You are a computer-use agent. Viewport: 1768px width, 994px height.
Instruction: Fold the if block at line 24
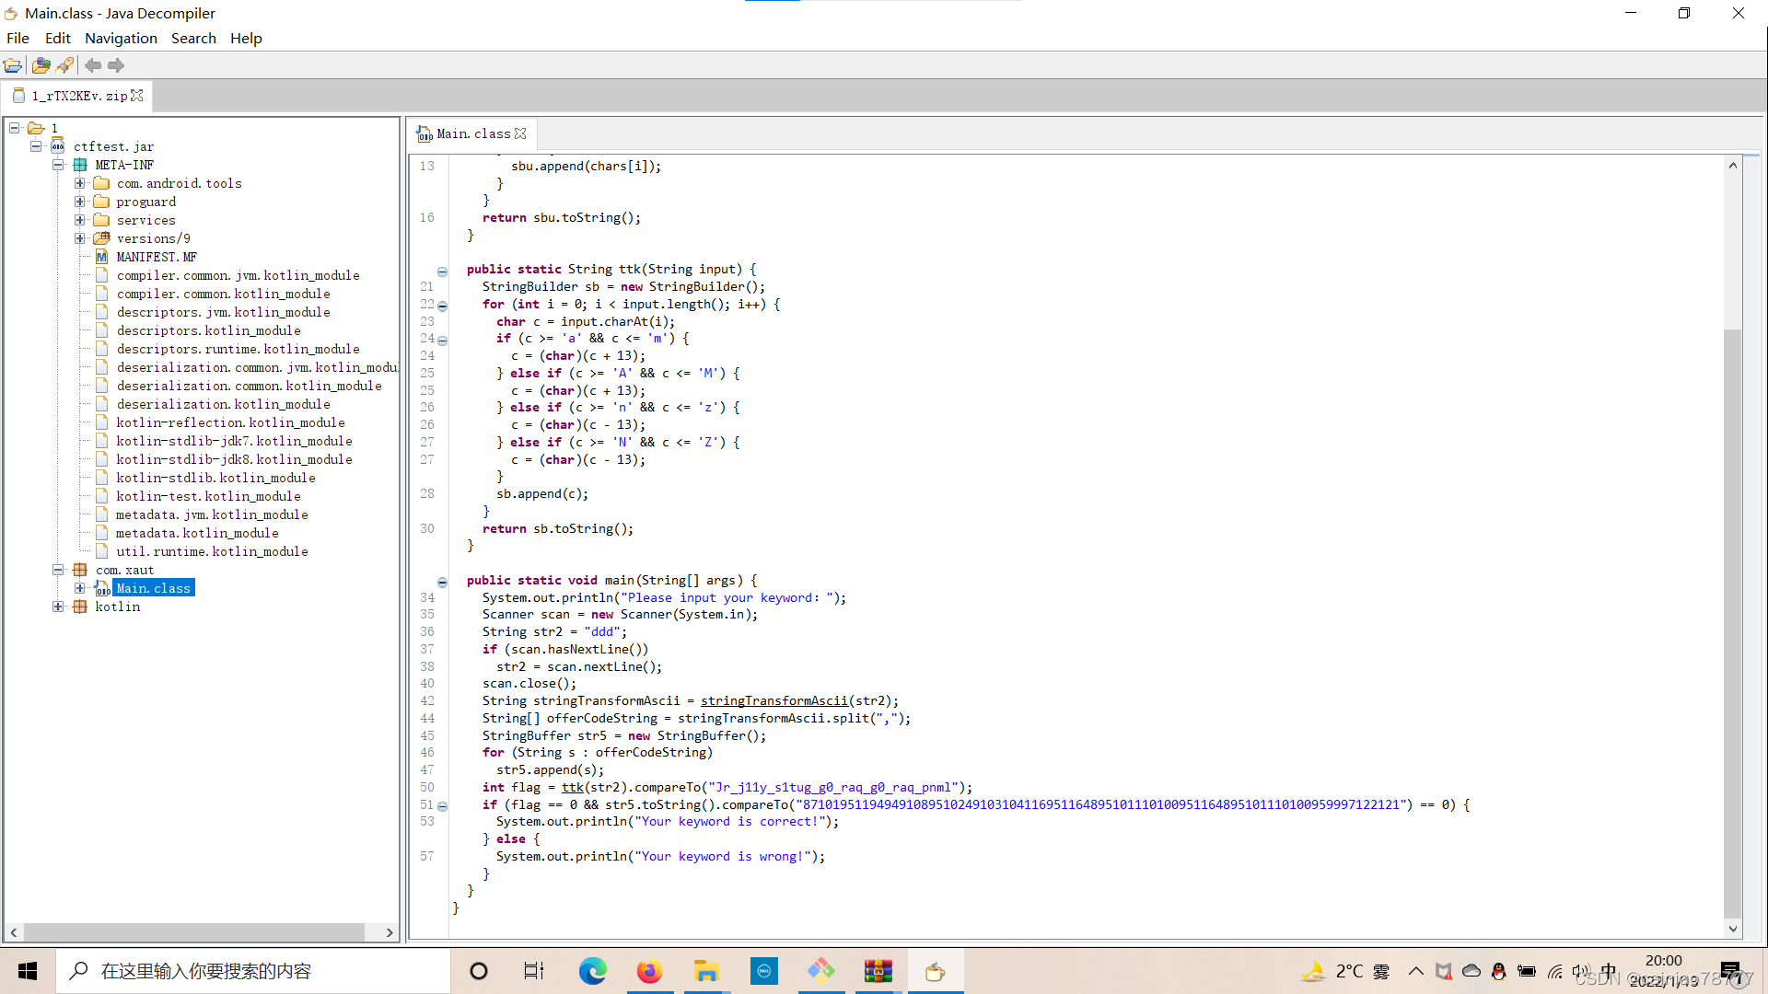(x=442, y=341)
